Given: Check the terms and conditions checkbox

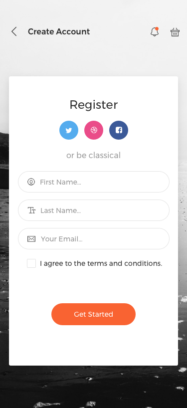Looking at the screenshot, I should click(x=31, y=263).
